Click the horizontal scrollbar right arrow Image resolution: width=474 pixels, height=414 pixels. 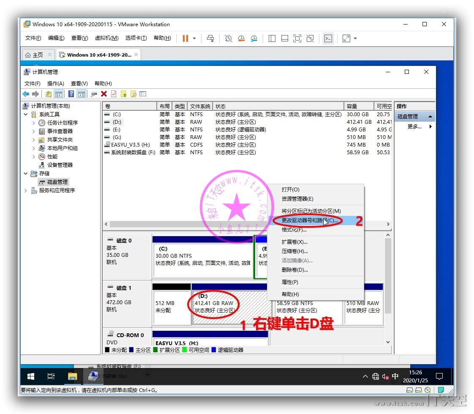click(x=388, y=224)
